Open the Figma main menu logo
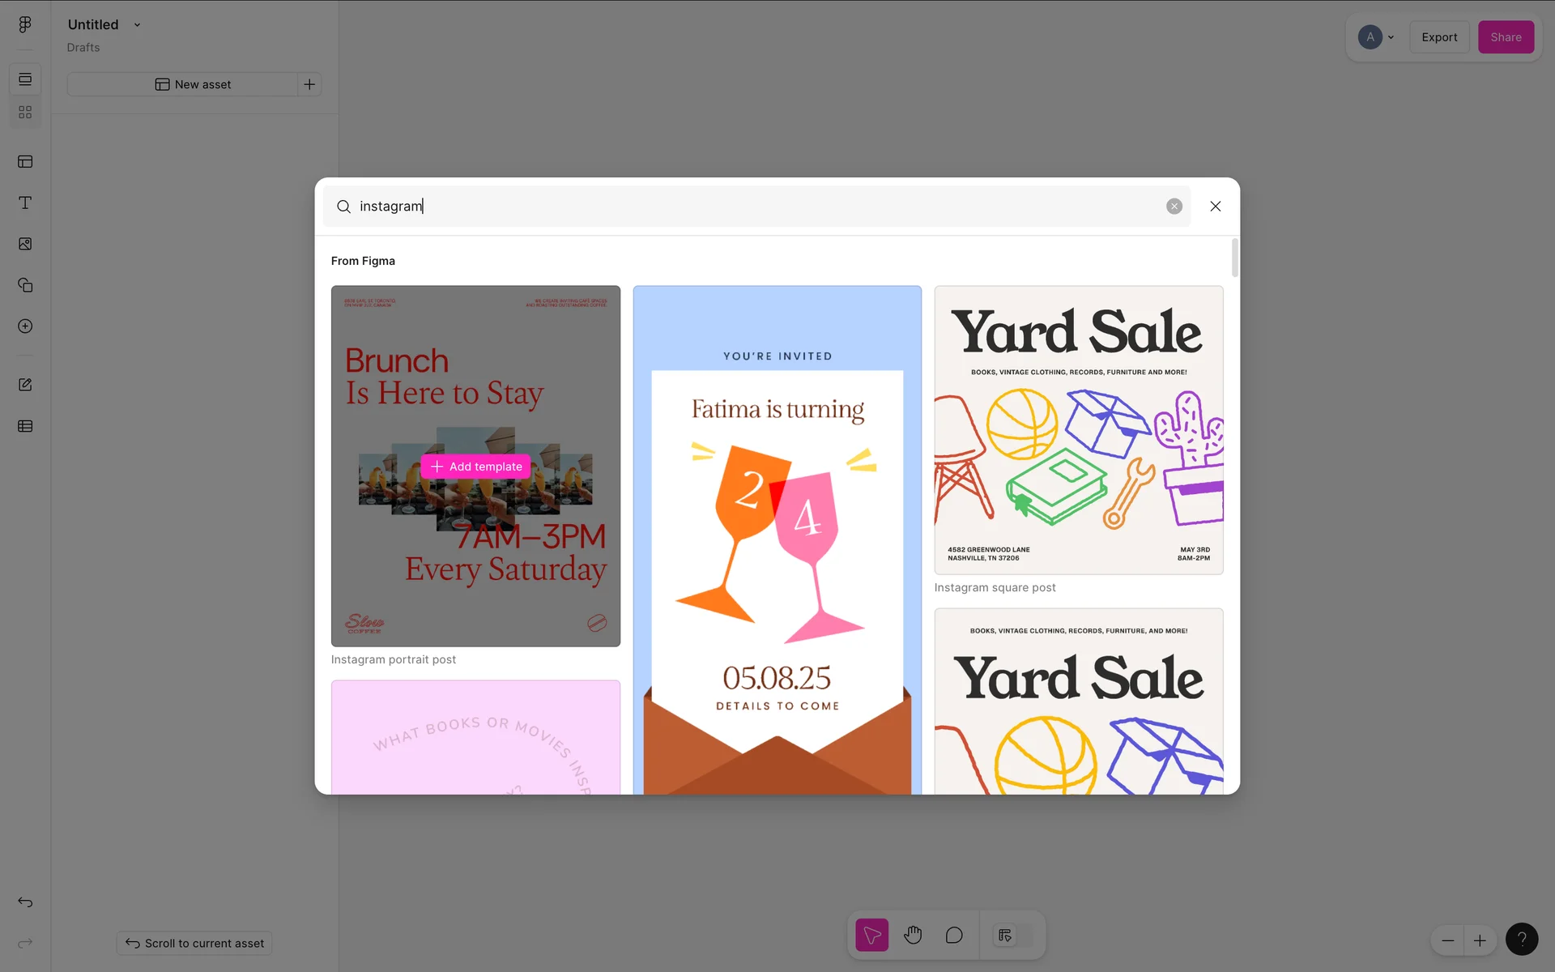Screen dimensions: 1555x972 pos(25,24)
